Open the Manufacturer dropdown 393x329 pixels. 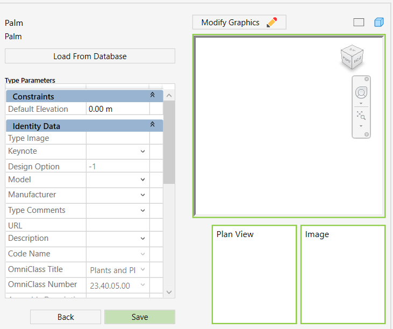pyautogui.click(x=142, y=195)
